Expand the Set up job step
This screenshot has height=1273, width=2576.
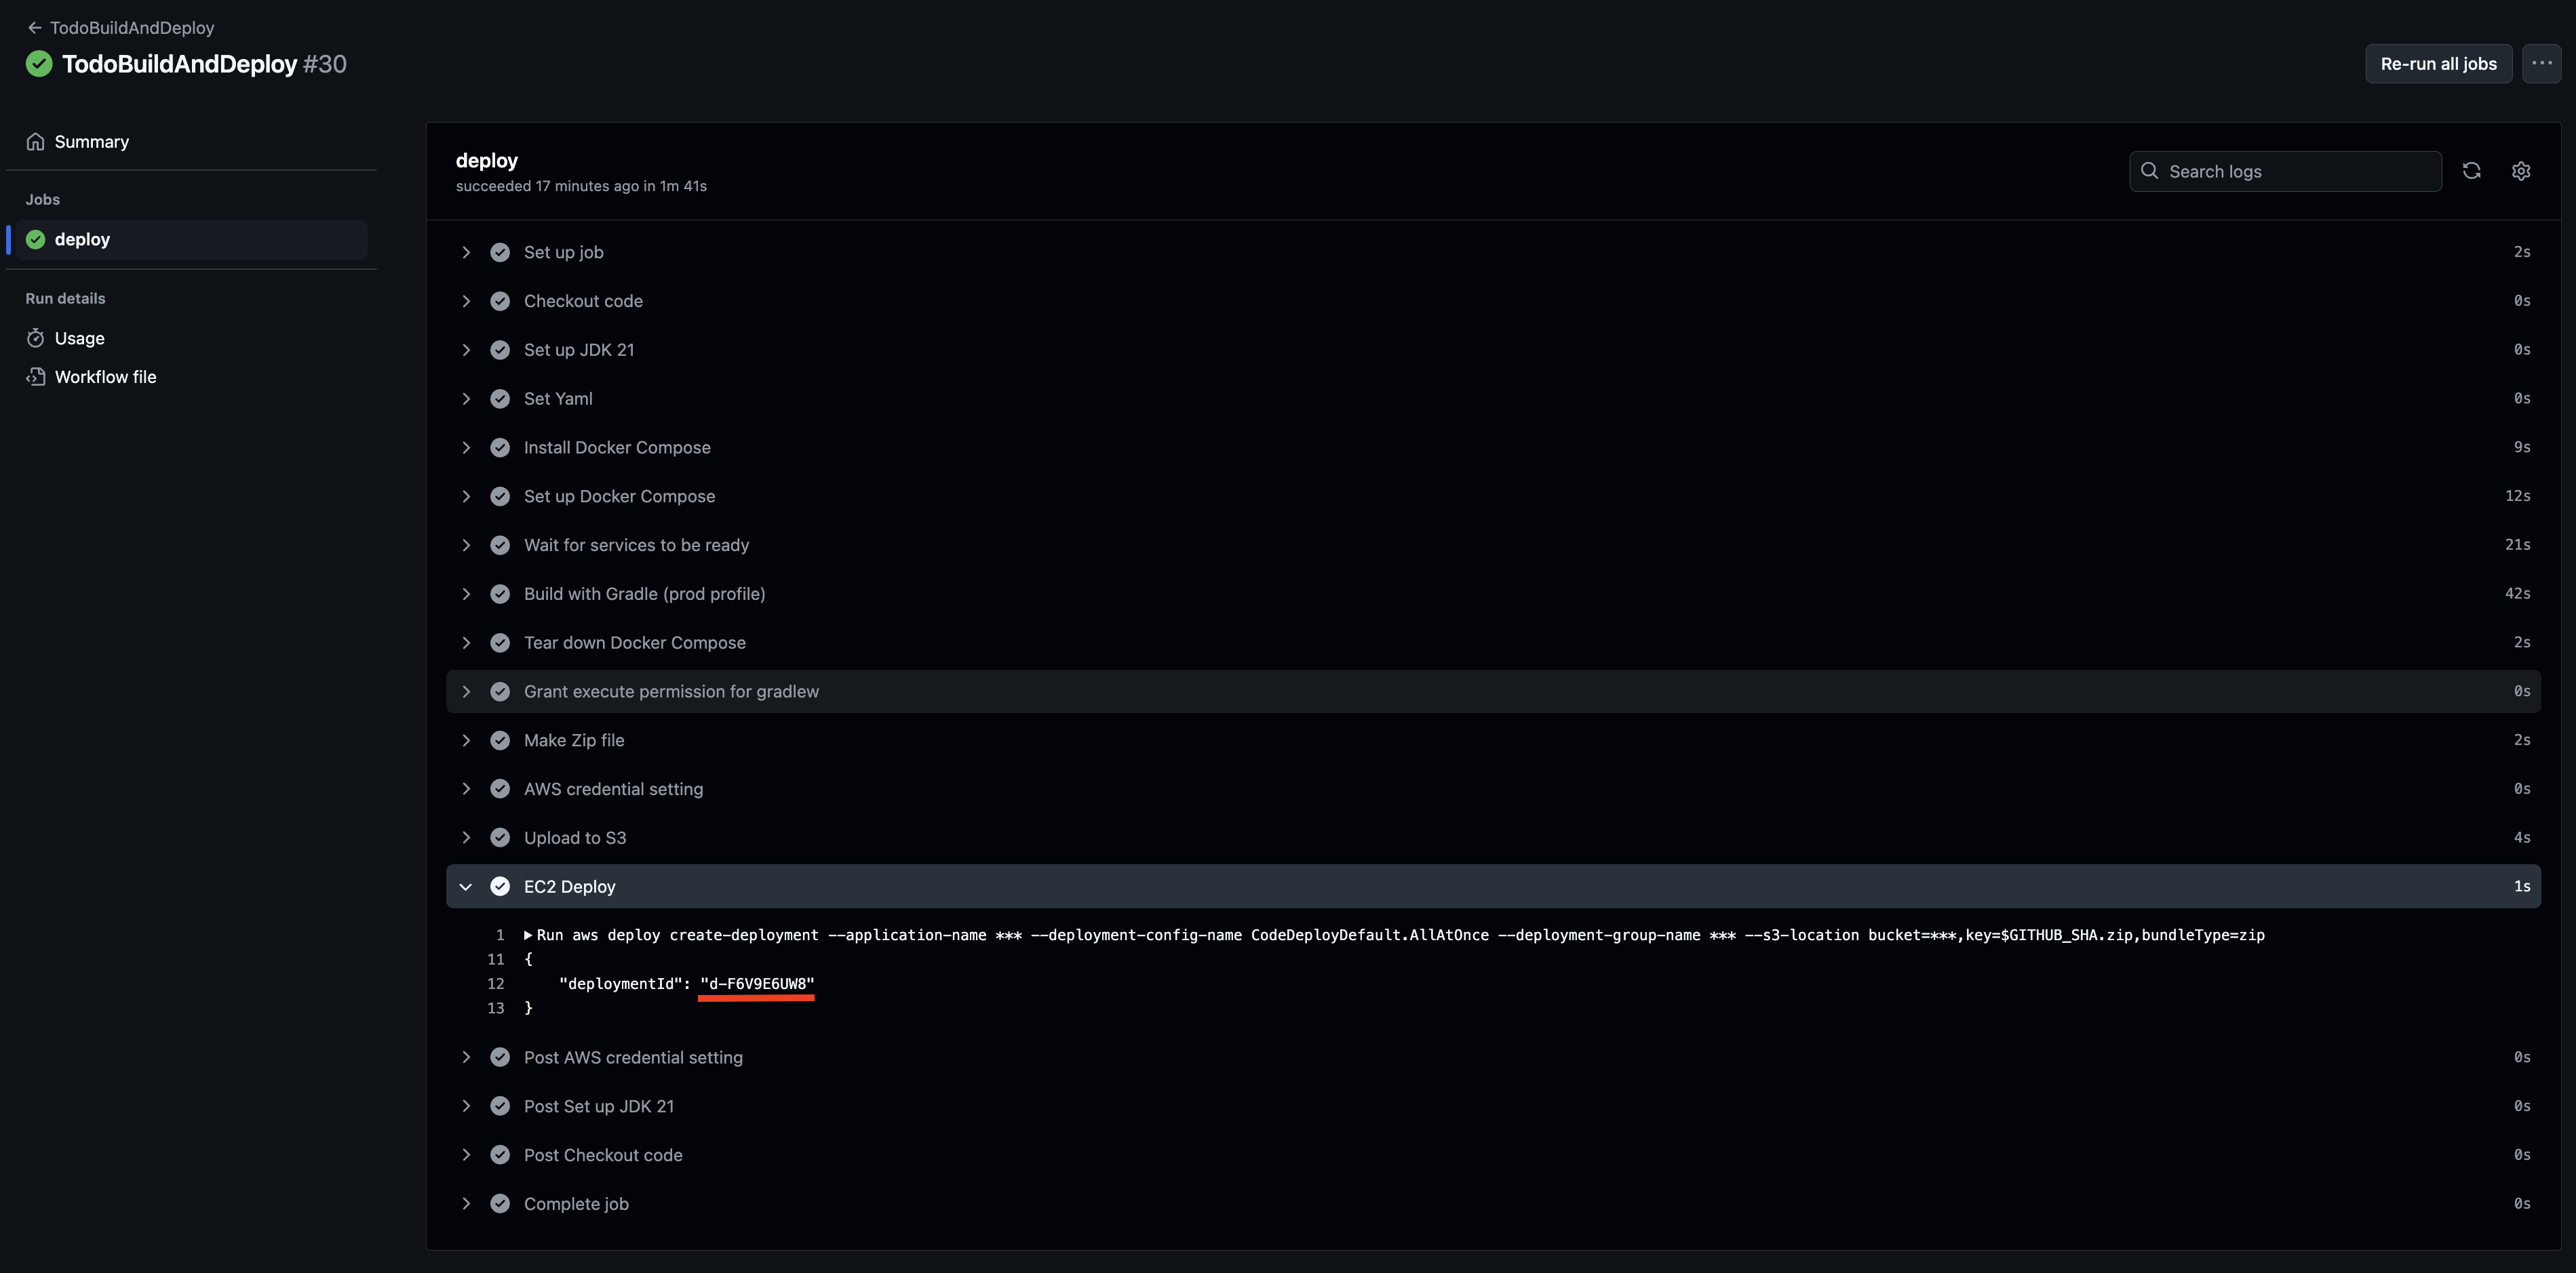pyautogui.click(x=466, y=253)
